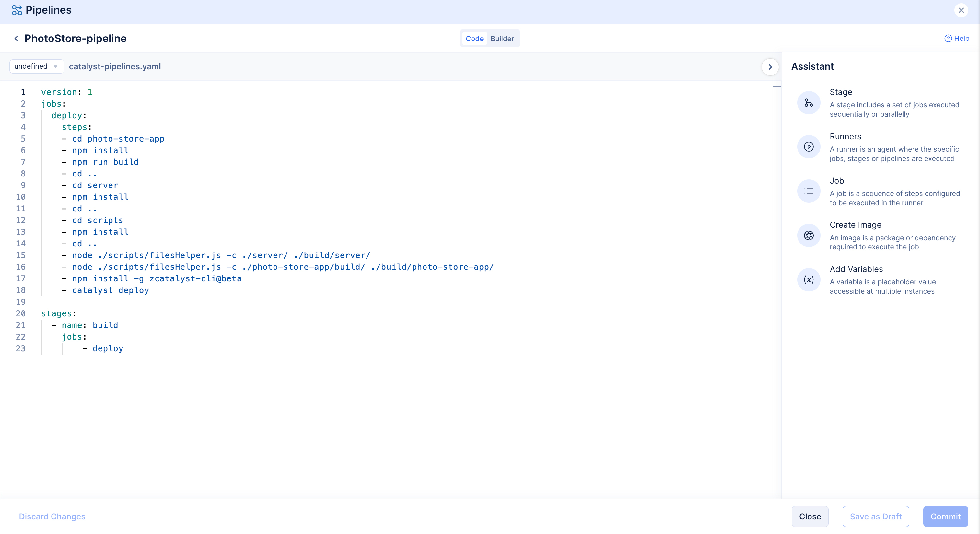Click Save as Draft button
The width and height of the screenshot is (980, 534).
pyautogui.click(x=875, y=516)
